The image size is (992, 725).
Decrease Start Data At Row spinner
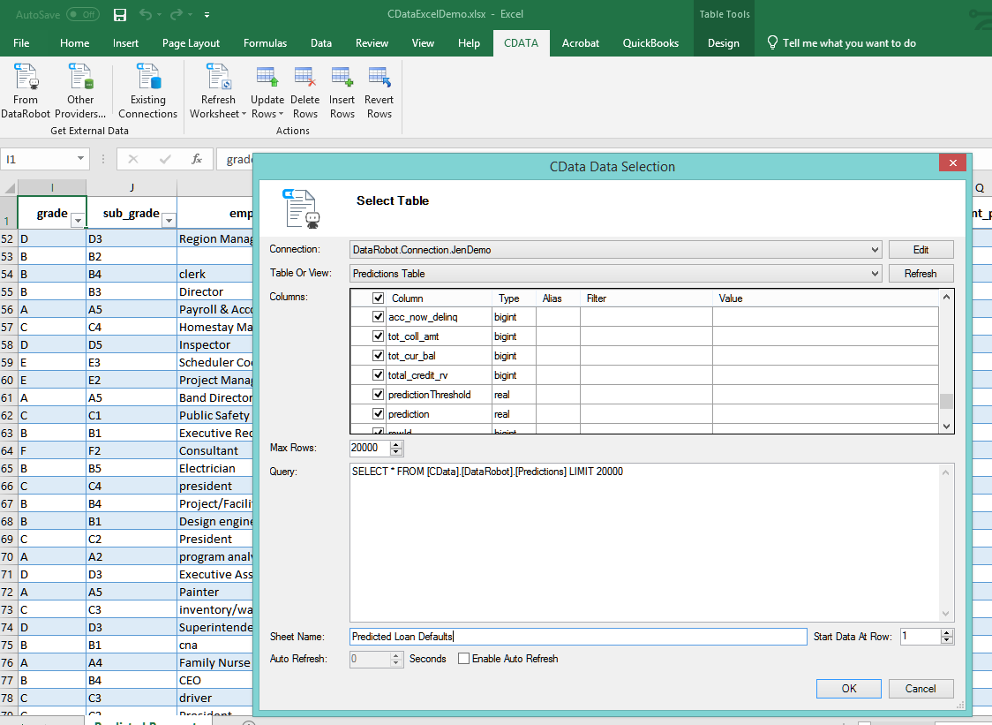pyautogui.click(x=946, y=640)
